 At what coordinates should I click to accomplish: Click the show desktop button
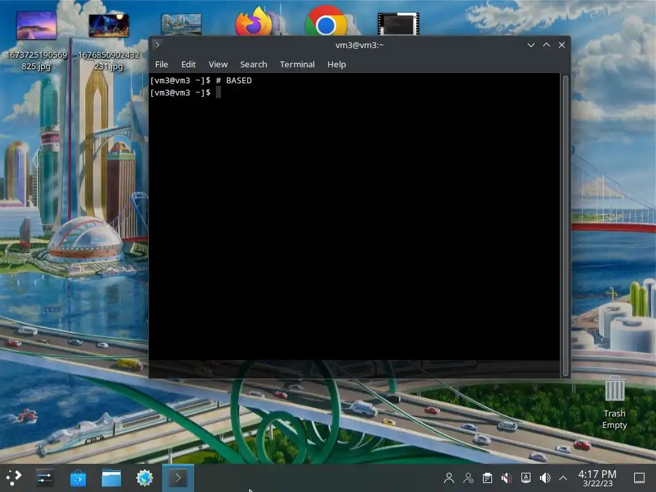[639, 478]
